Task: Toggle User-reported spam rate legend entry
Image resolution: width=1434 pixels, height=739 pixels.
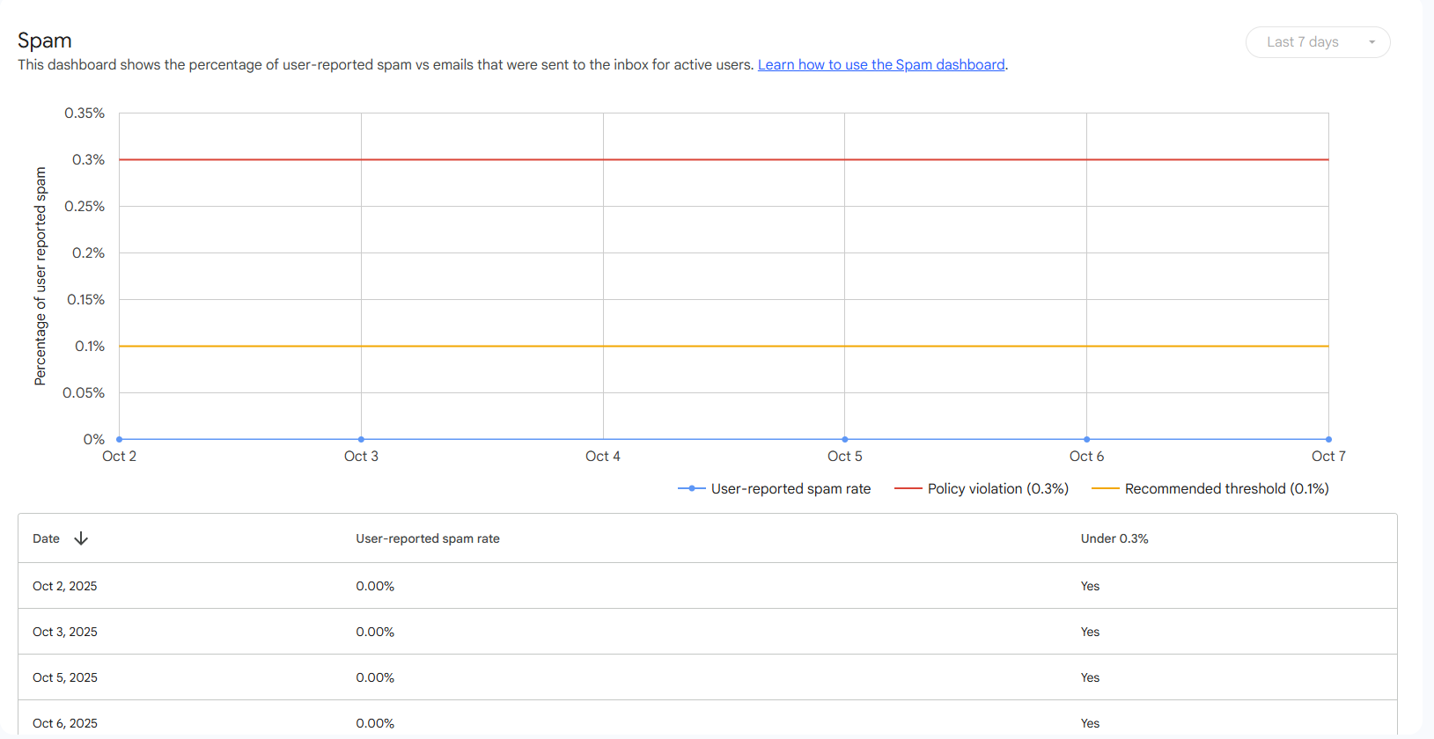Action: [775, 489]
